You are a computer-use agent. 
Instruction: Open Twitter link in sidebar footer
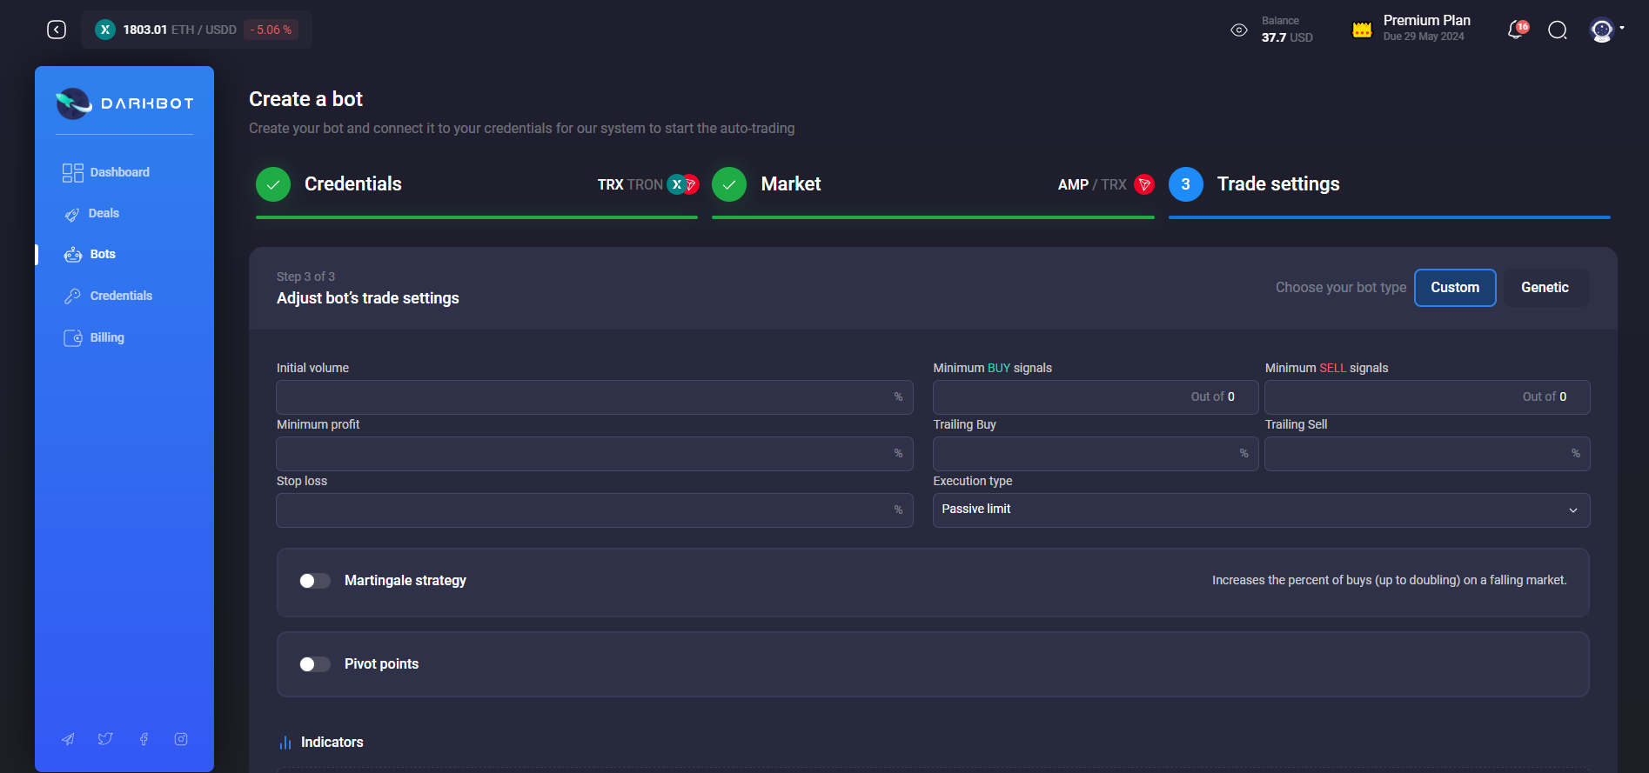(105, 739)
